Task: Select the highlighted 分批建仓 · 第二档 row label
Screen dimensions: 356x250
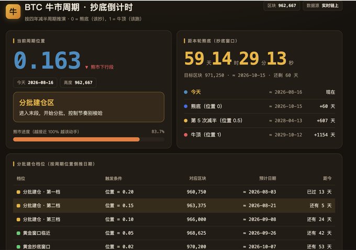Action: pyautogui.click(x=41, y=206)
